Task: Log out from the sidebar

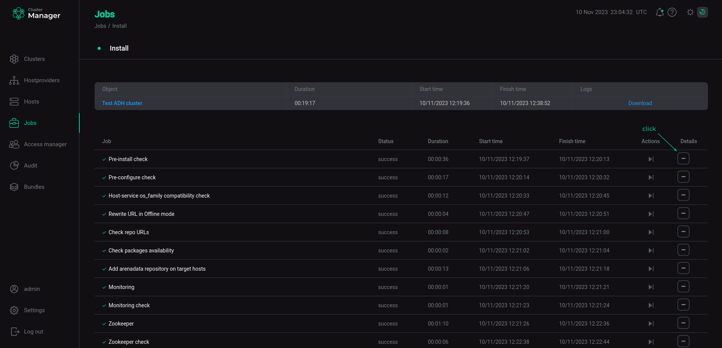Action: click(x=33, y=332)
